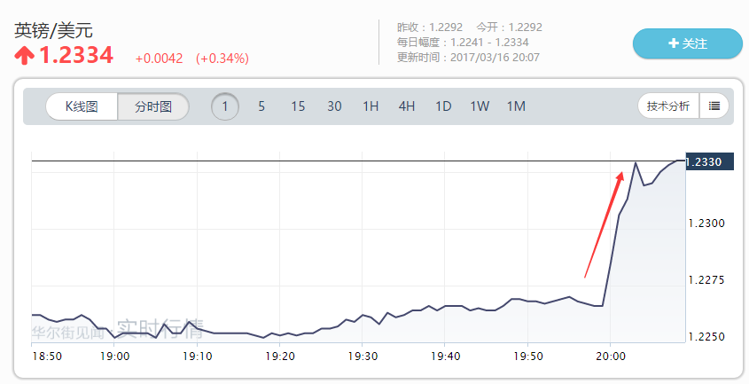Switch to 分时图 chart view
This screenshot has height=384, width=749.
153,106
